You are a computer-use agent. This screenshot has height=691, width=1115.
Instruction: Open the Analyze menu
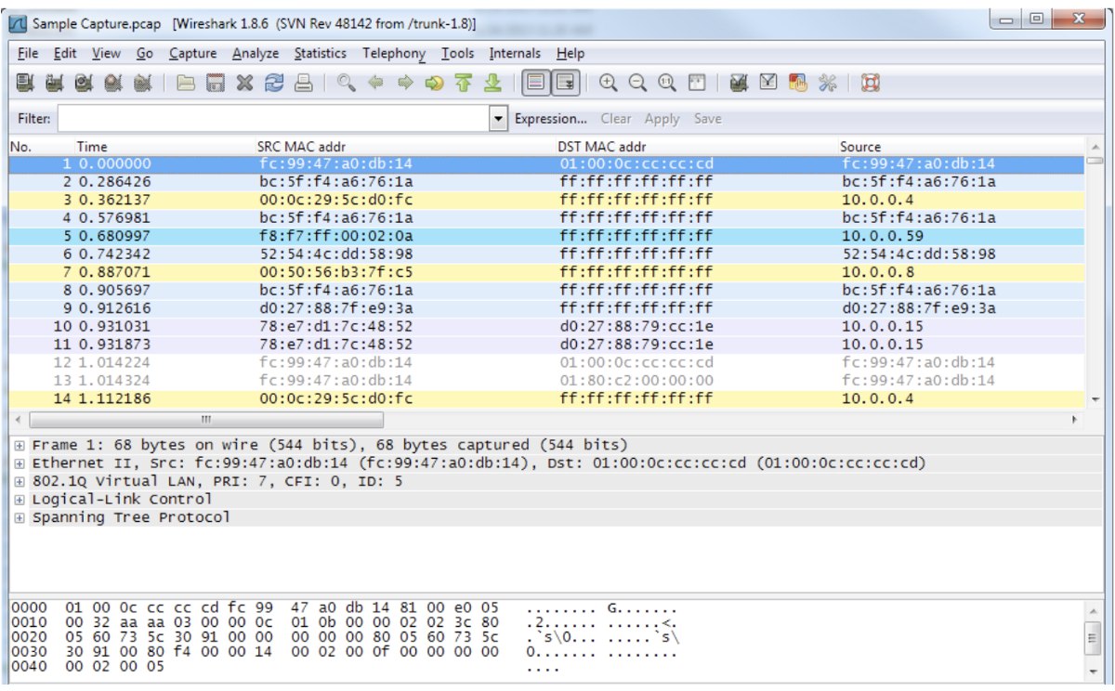(x=256, y=54)
